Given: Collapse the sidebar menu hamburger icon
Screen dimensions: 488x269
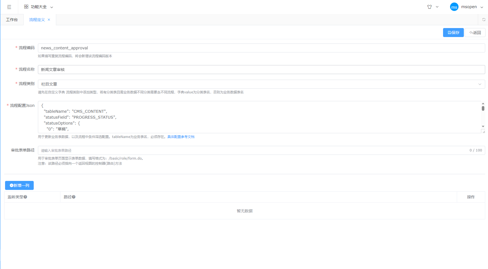Looking at the screenshot, I should click(x=9, y=7).
